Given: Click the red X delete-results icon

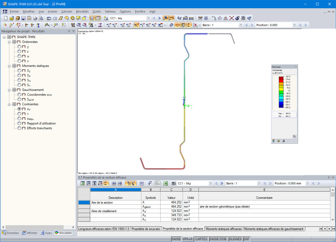Looking at the screenshot, I should (x=195, y=25).
